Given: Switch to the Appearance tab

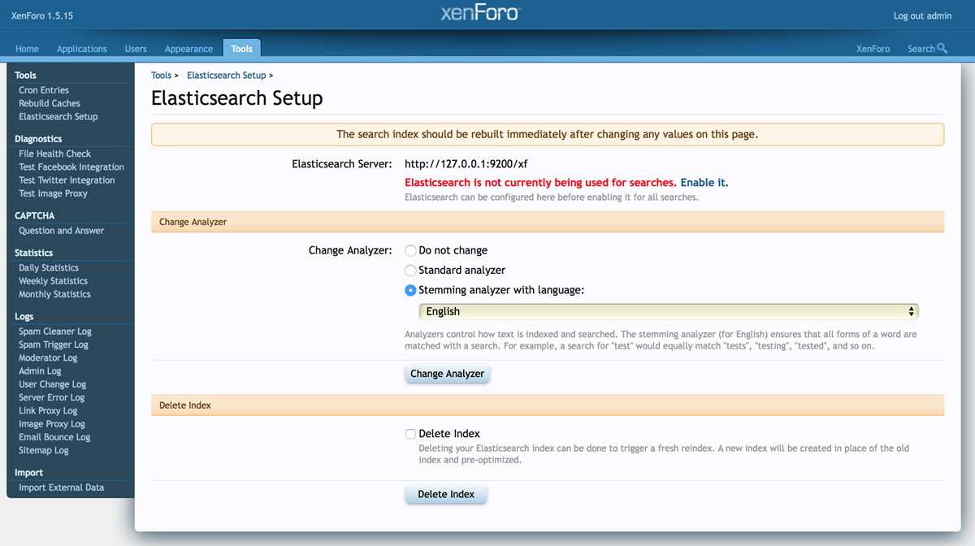Looking at the screenshot, I should (188, 49).
